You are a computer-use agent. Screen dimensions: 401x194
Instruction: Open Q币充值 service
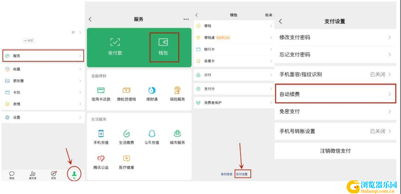tap(152, 137)
